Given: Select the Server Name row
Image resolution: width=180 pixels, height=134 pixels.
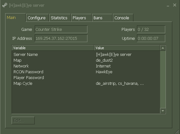Looking at the screenshot, I should [86, 55].
